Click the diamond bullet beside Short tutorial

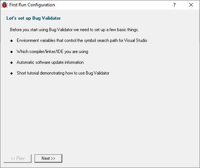12,73
